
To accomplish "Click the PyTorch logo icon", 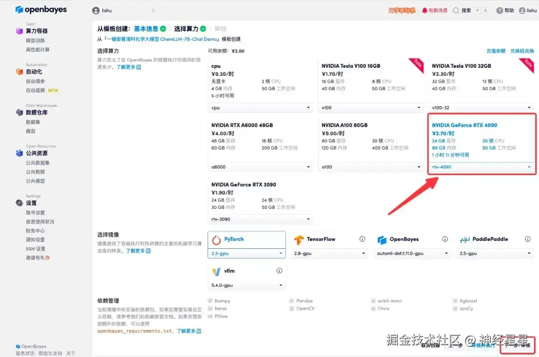I will point(216,240).
